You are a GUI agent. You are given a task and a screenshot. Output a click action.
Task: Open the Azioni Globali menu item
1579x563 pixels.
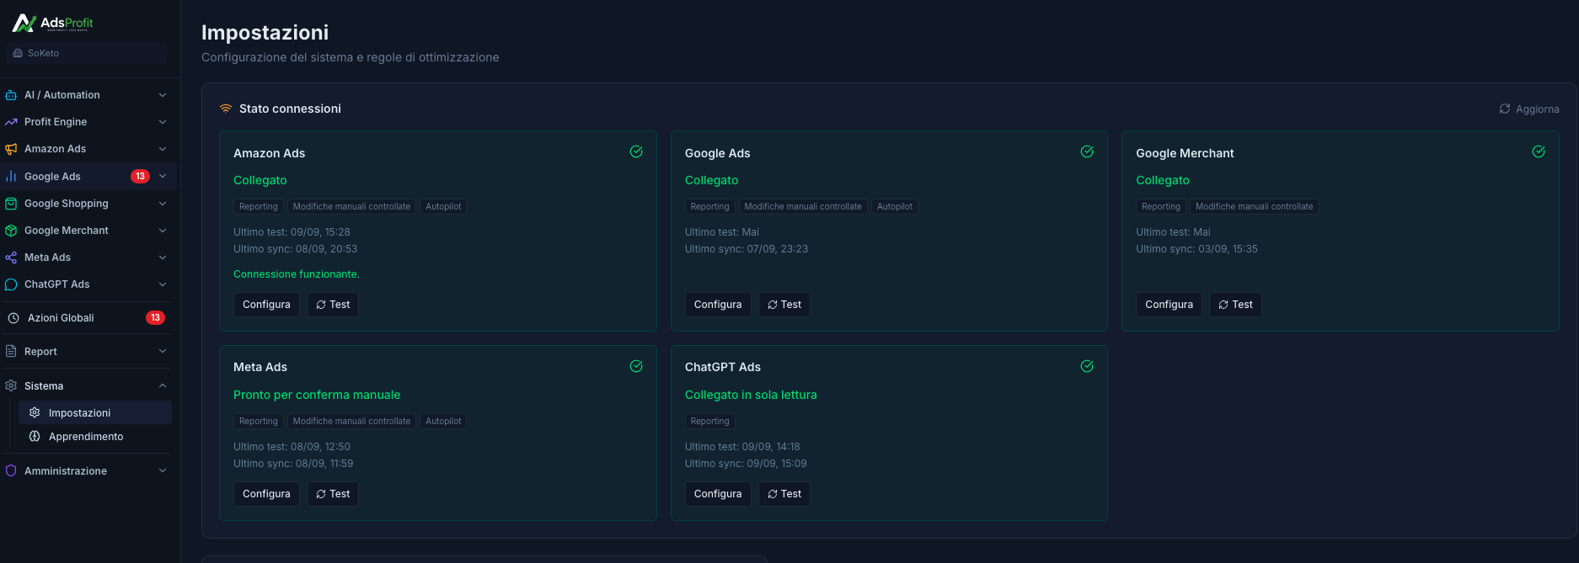pyautogui.click(x=86, y=318)
